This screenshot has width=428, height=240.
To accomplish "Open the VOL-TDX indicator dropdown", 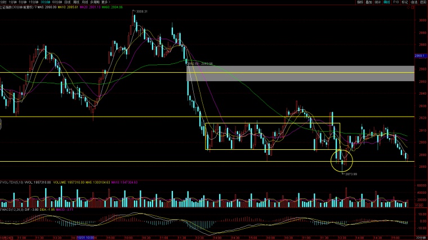I will (x=1, y=182).
